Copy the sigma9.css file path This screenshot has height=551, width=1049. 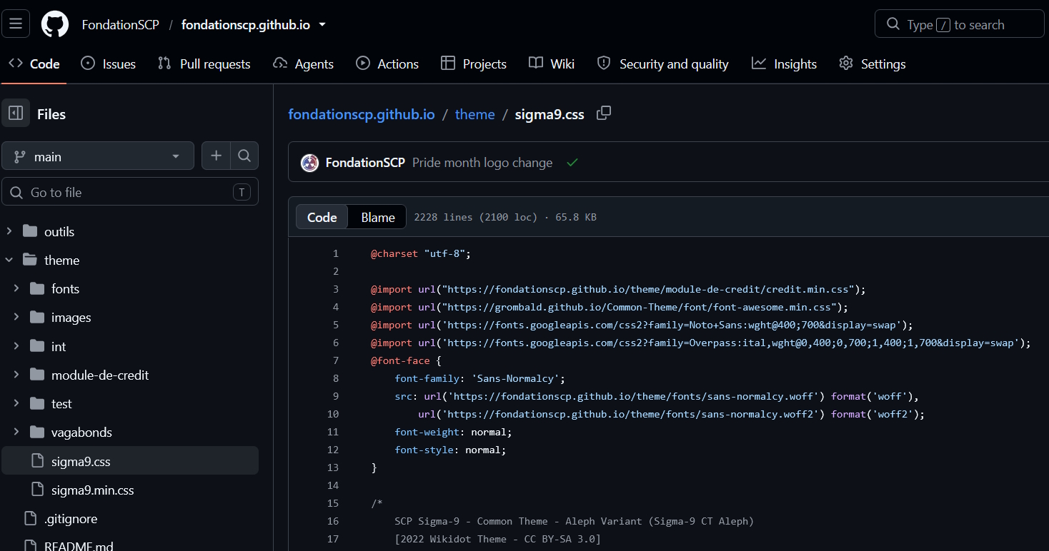pos(604,113)
